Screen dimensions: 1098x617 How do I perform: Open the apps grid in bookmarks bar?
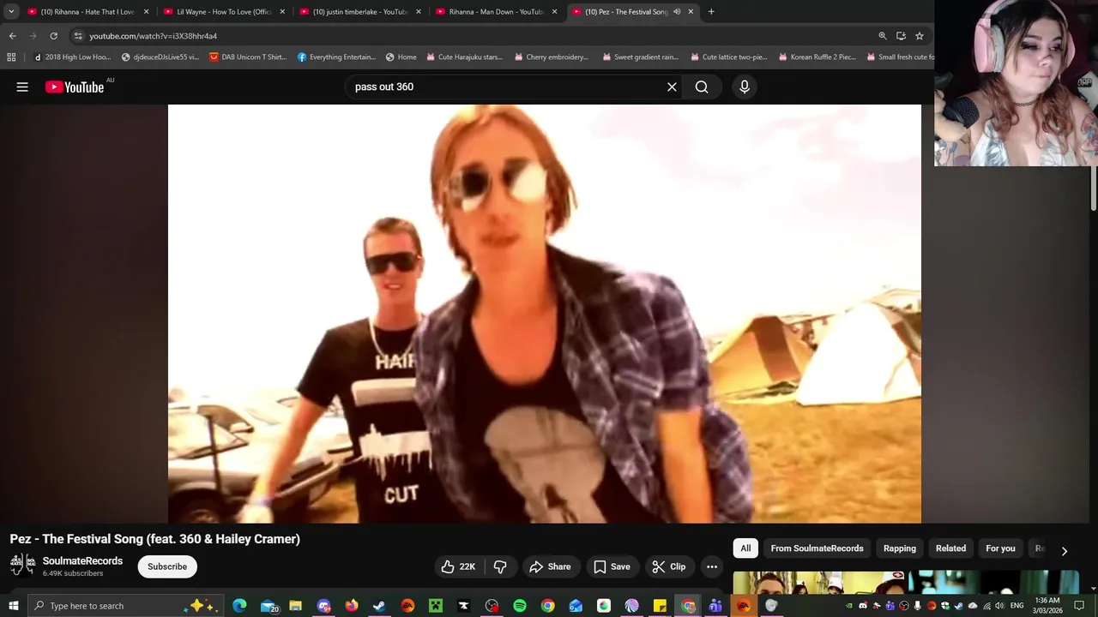11,57
